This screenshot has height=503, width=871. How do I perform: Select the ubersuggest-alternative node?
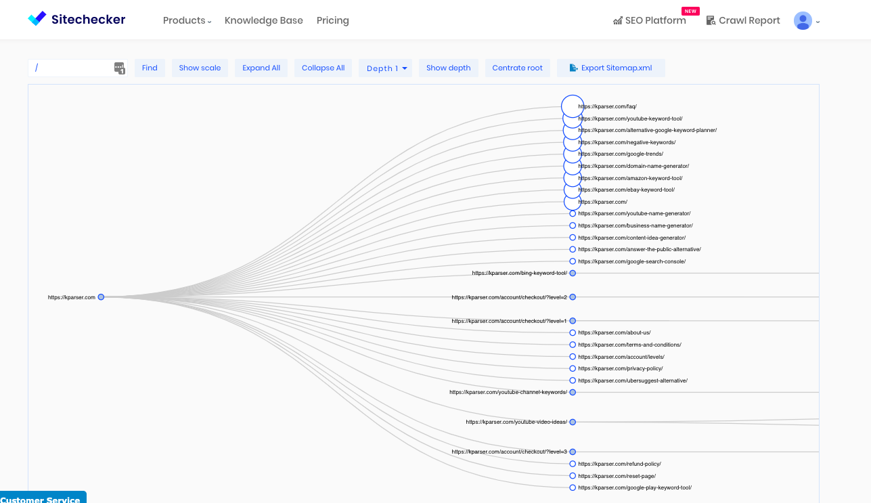point(573,380)
